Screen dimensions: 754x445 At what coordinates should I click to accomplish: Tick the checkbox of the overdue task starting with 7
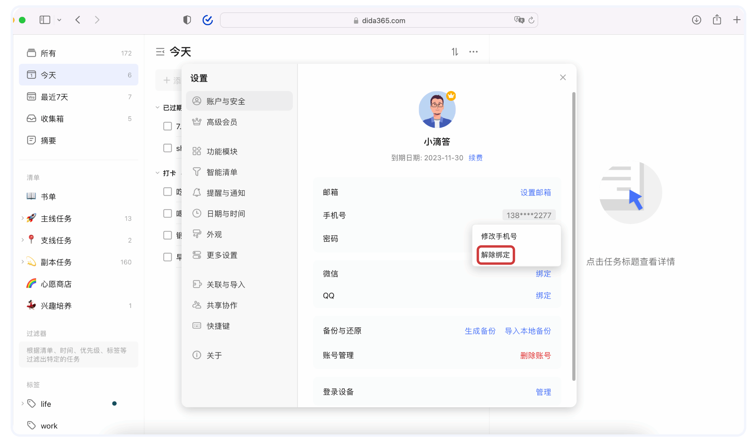[x=167, y=126]
